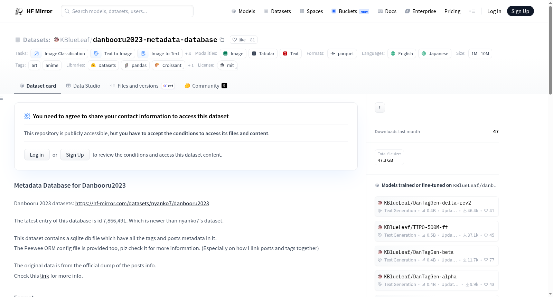
Task: Open the mit license tag
Action: pos(227,65)
